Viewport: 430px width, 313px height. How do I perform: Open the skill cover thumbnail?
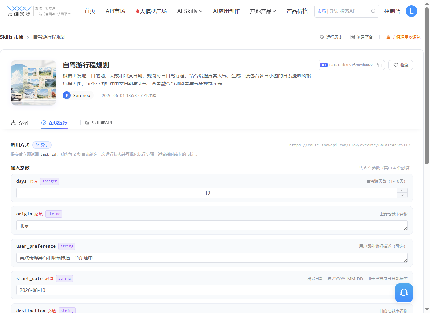(34, 83)
